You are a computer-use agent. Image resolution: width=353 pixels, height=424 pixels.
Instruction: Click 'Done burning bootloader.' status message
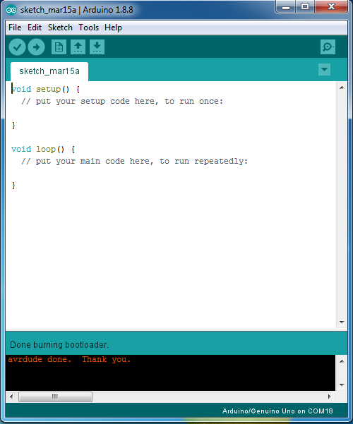click(59, 345)
